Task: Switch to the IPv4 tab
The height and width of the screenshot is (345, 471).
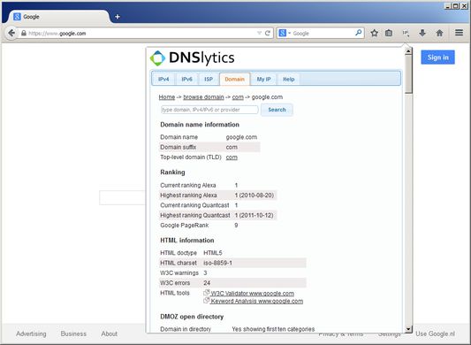Action: pyautogui.click(x=163, y=79)
